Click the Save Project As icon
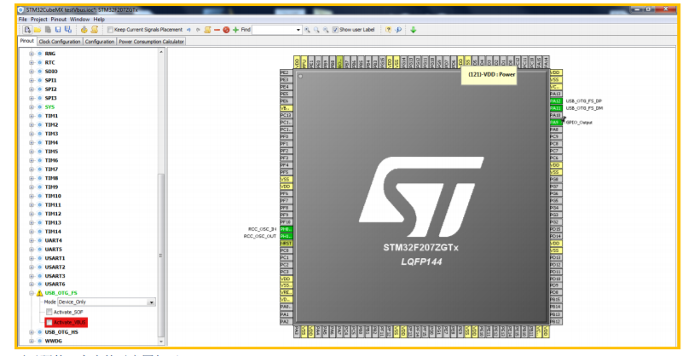 pos(68,30)
